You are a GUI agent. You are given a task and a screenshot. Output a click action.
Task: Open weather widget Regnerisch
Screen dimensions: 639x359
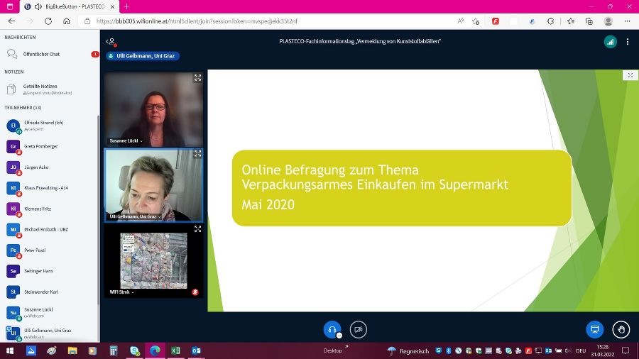click(x=409, y=351)
